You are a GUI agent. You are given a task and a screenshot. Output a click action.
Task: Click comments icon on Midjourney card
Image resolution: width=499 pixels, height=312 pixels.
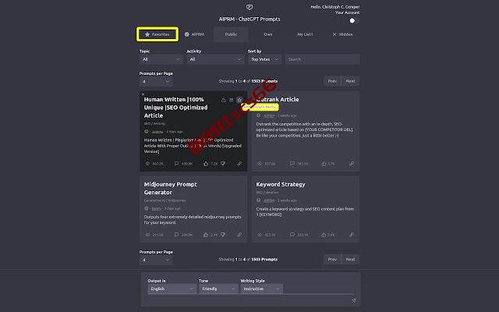point(177,235)
